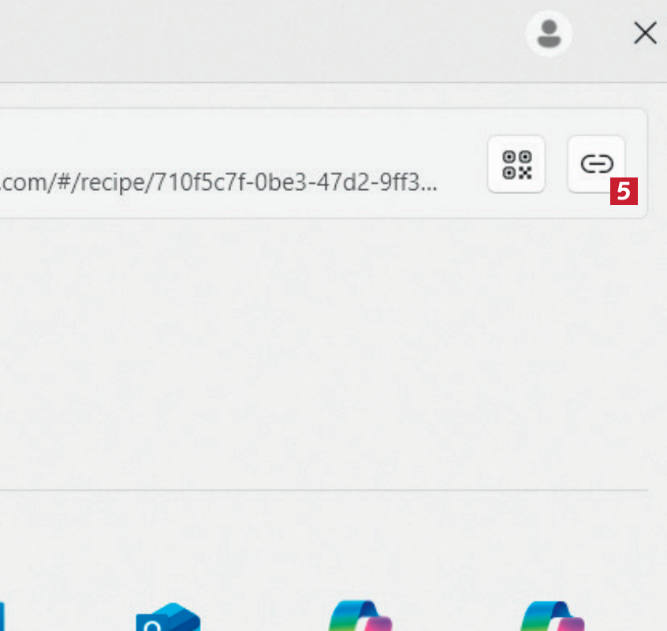This screenshot has height=631, width=667.
Task: Click the red badge numbered 5
Action: (x=624, y=191)
